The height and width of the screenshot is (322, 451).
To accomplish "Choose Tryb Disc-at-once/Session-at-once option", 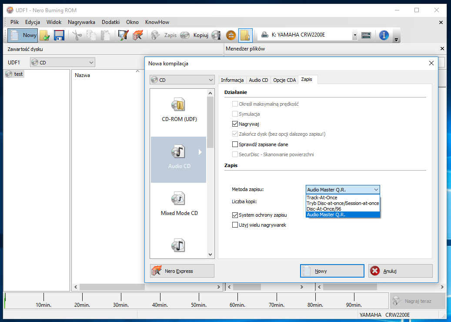I will [x=343, y=203].
